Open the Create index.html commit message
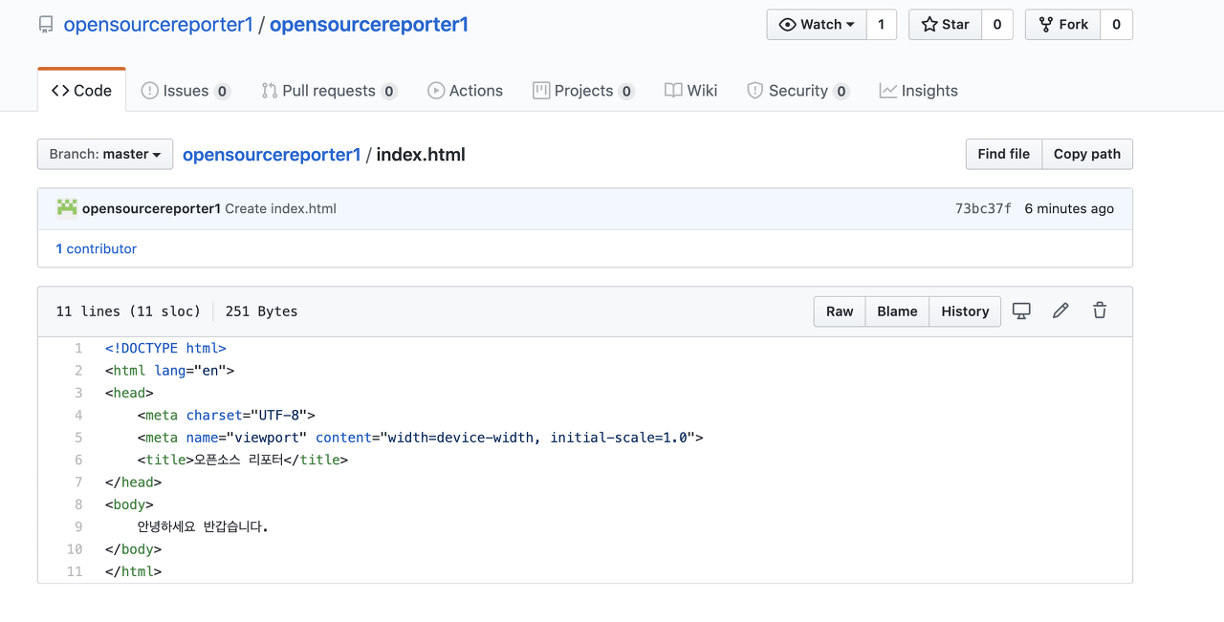 click(x=280, y=208)
